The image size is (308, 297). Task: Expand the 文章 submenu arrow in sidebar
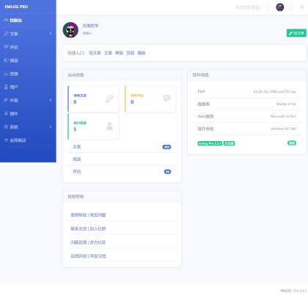point(51,34)
